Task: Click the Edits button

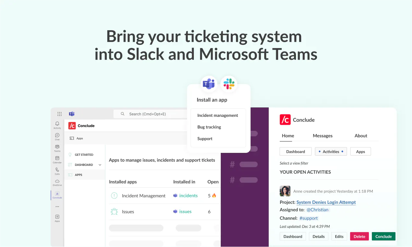Action: [339, 237]
